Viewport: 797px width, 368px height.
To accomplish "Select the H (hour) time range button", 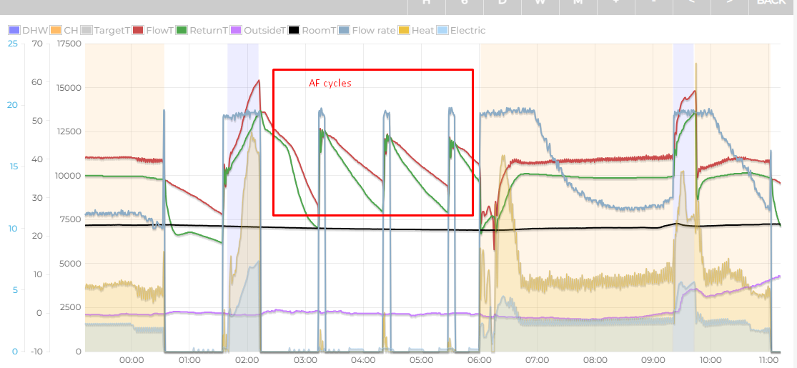I will pyautogui.click(x=426, y=4).
